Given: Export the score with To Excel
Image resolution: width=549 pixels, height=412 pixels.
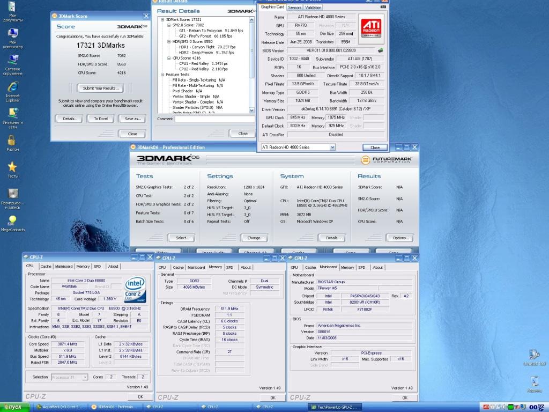Looking at the screenshot, I should tap(101, 119).
